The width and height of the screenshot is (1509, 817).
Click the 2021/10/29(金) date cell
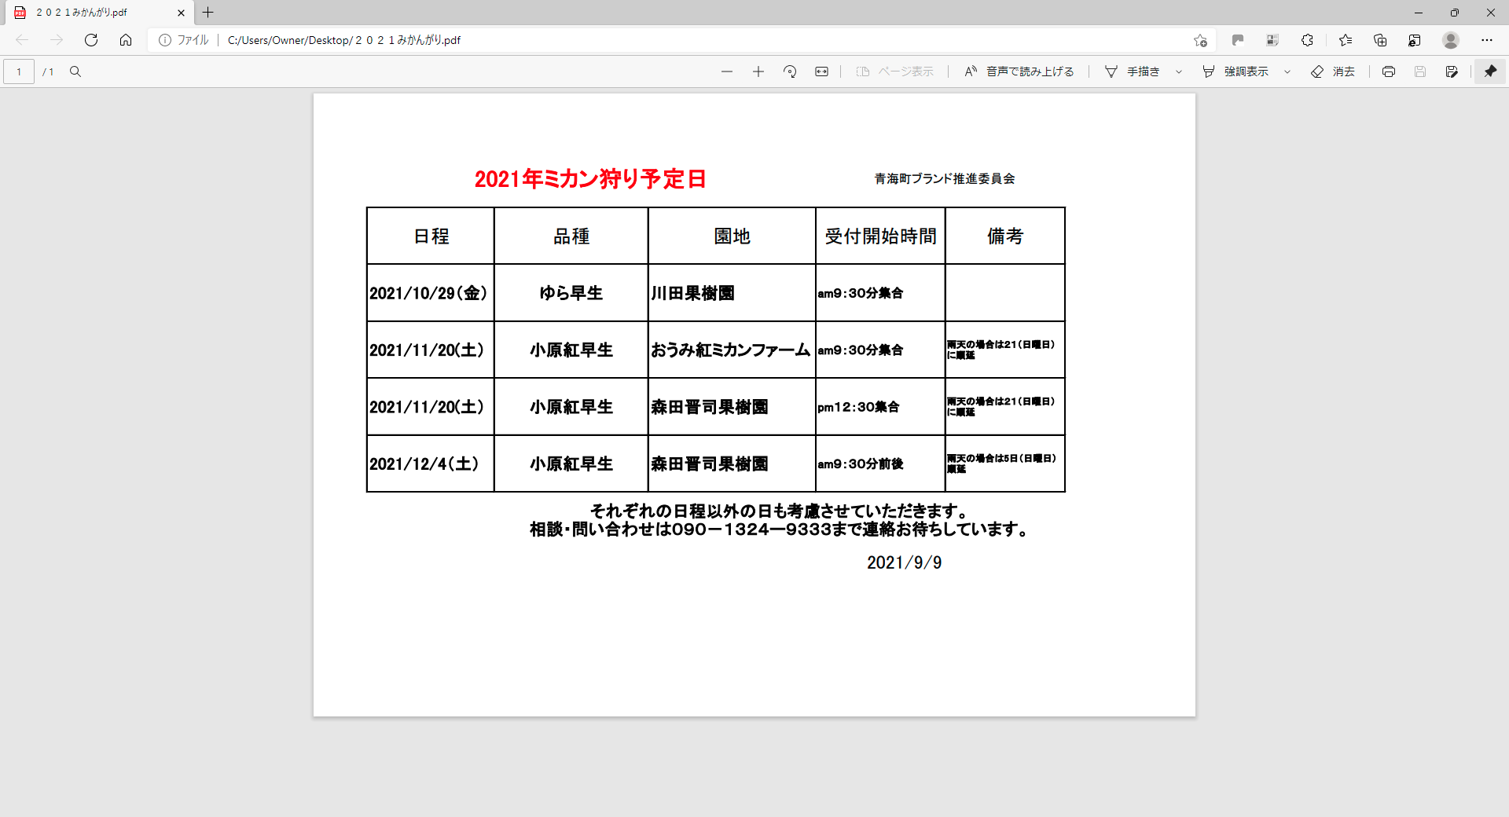pyautogui.click(x=429, y=293)
